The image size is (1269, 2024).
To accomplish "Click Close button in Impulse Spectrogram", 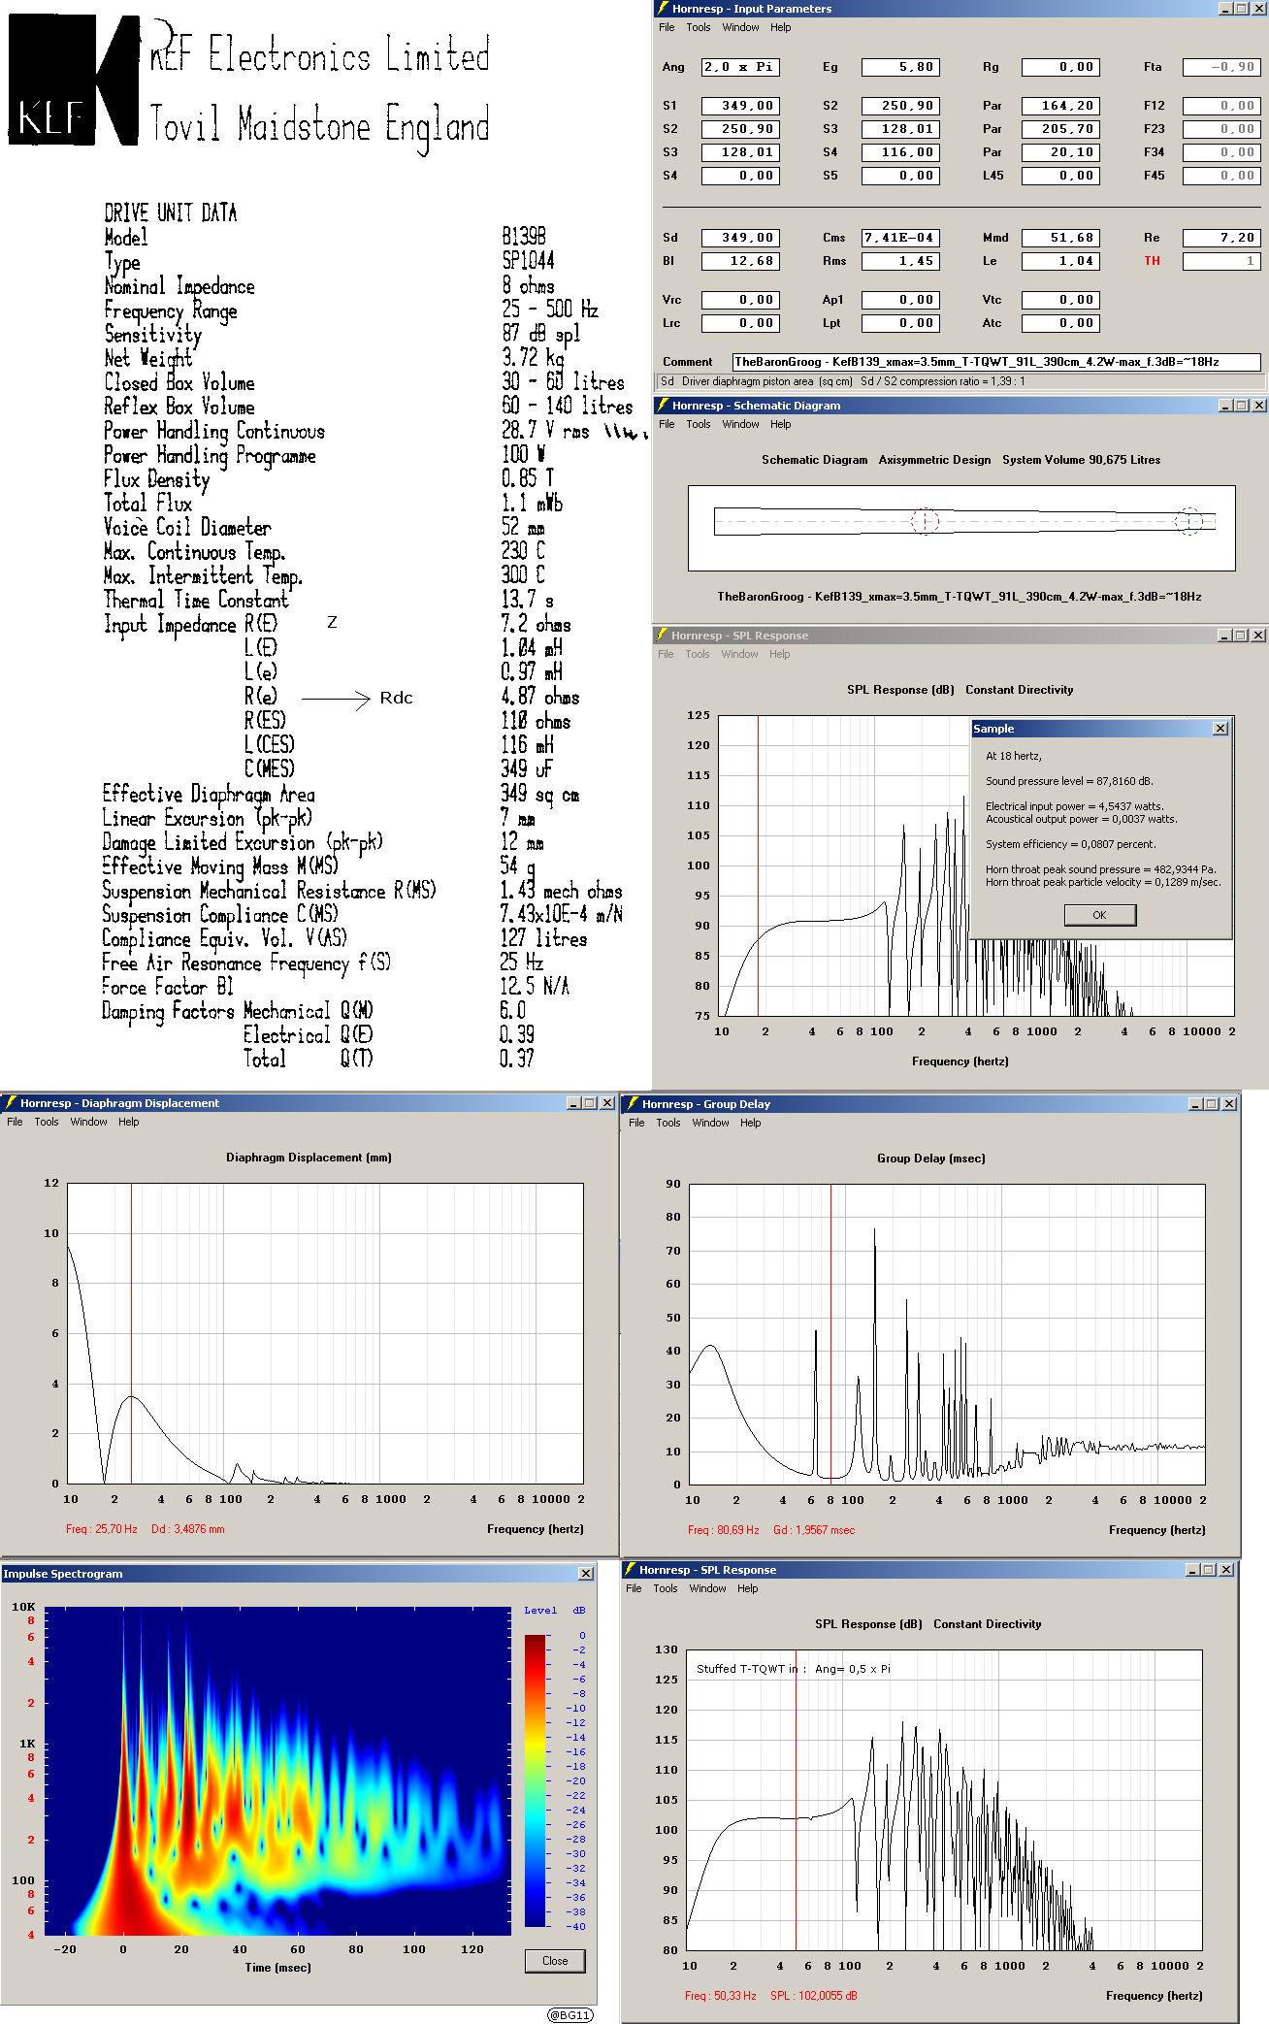I will point(555,1960).
